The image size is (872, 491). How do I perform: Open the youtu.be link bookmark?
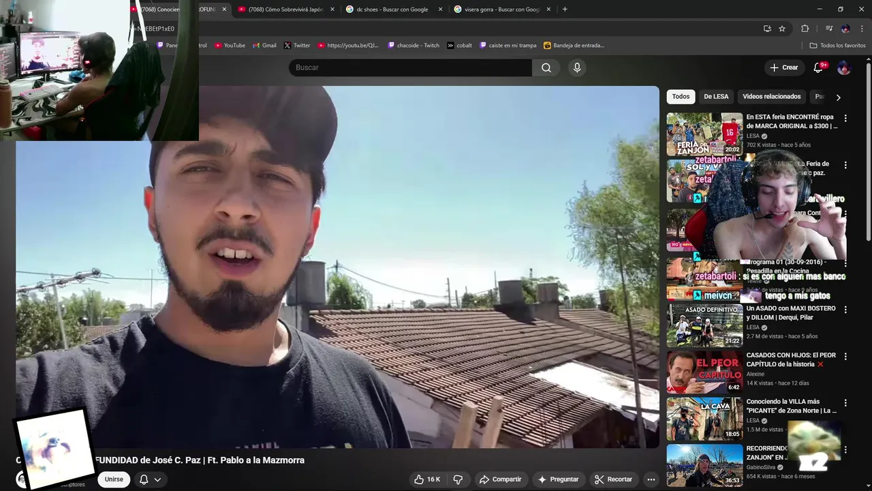tap(348, 46)
